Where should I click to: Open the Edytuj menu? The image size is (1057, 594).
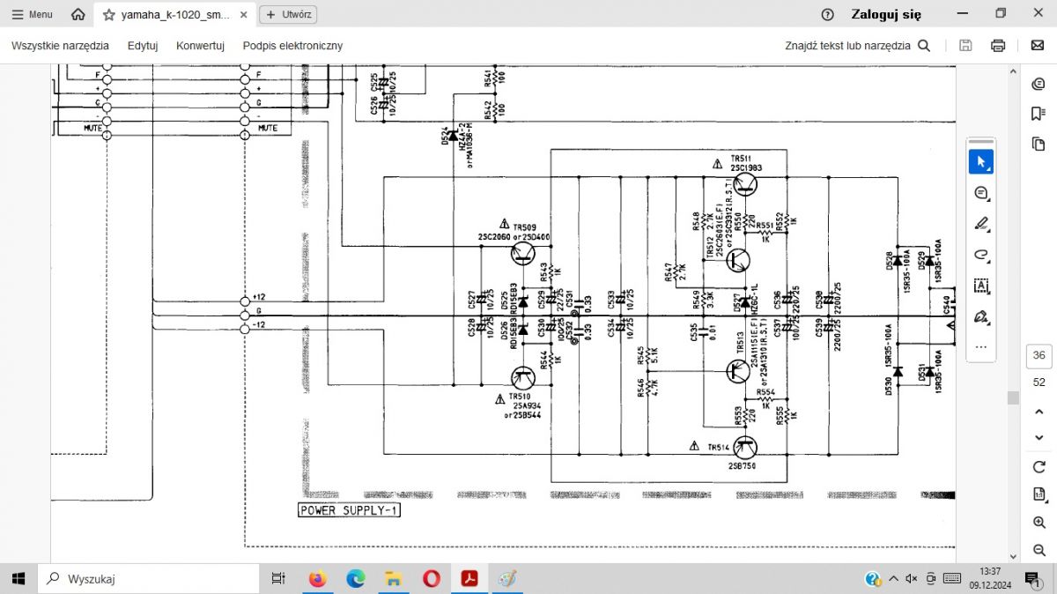pyautogui.click(x=143, y=46)
